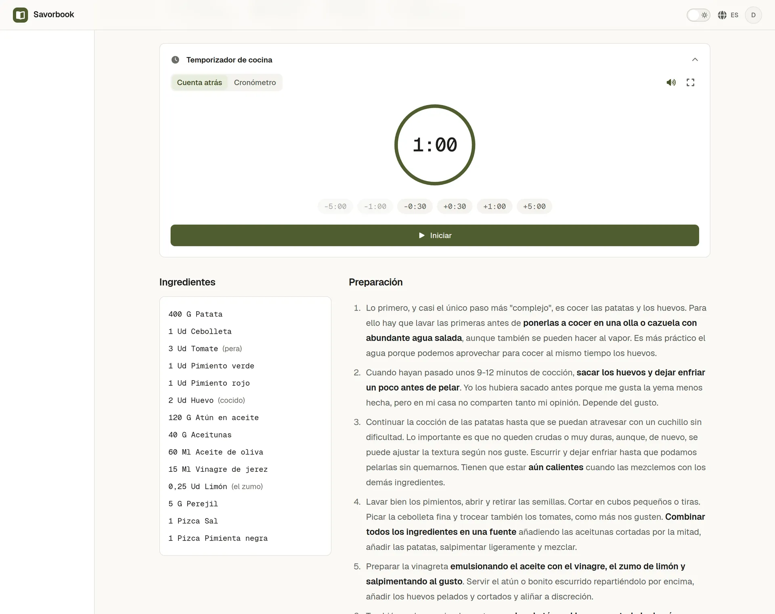Select the Cuenta atrás tab

pos(199,82)
